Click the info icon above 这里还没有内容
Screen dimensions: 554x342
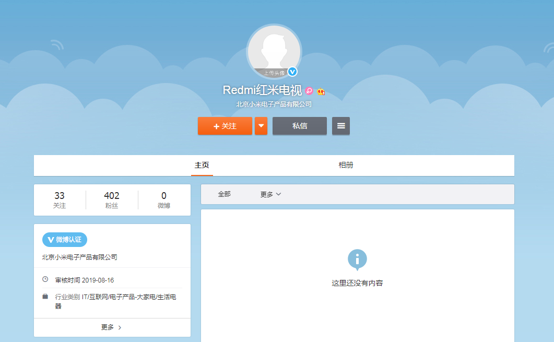tap(357, 260)
